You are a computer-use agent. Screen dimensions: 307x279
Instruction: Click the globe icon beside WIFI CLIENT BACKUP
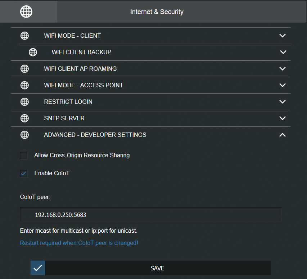tap(33, 52)
